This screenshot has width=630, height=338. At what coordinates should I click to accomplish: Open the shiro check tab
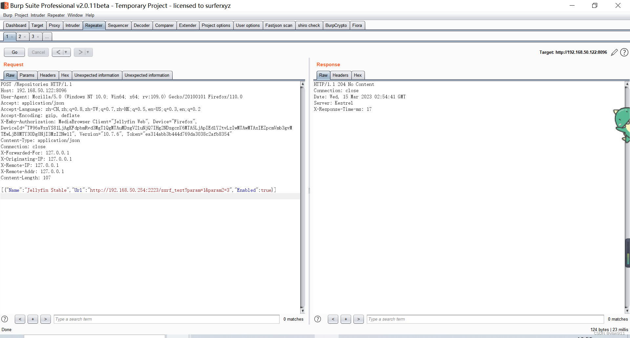(x=309, y=25)
